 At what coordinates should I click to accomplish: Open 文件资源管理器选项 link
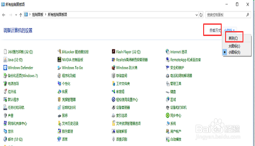pos(128,123)
